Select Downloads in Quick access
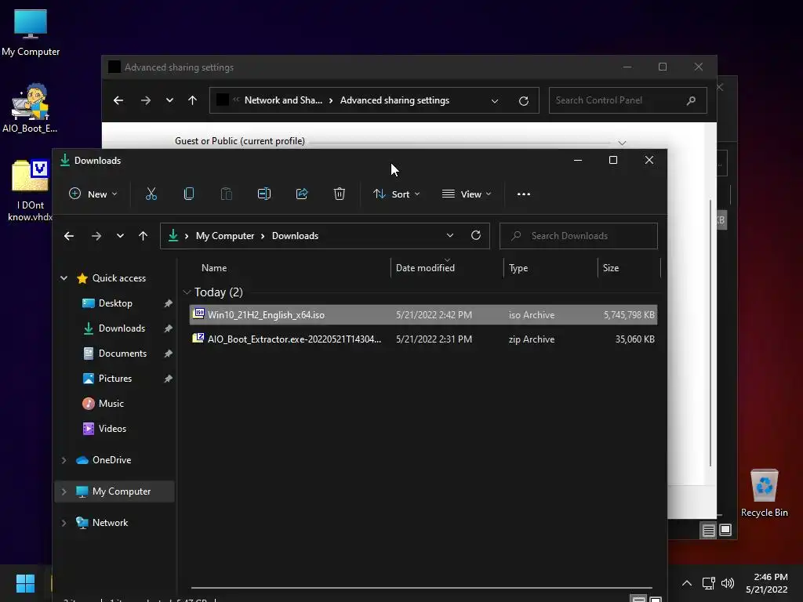Screen dimensions: 803x602 pyautogui.click(x=122, y=328)
